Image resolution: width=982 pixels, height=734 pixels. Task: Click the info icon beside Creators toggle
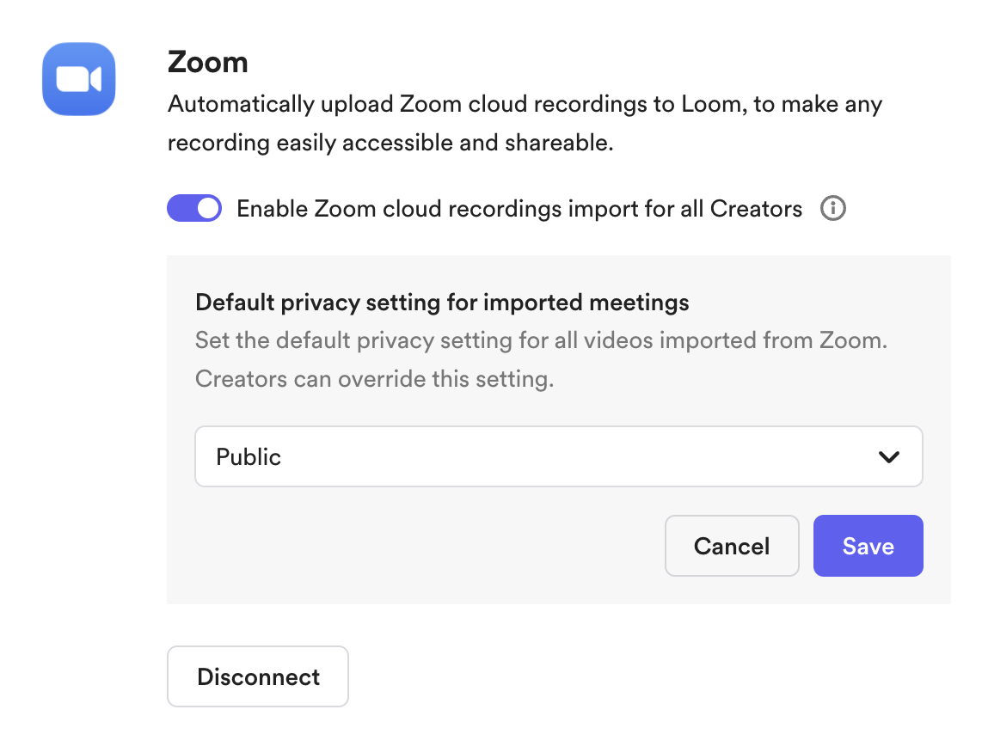tap(832, 209)
